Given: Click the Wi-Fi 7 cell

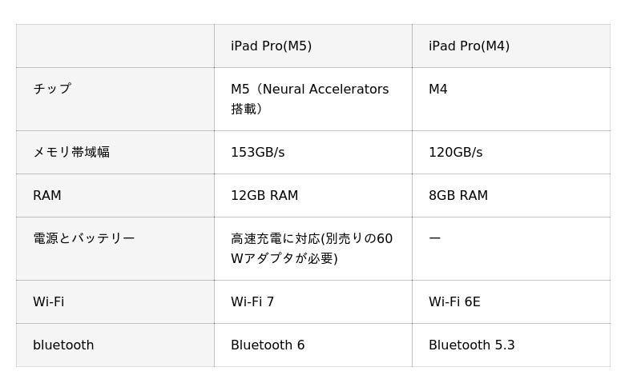Looking at the screenshot, I should 252,301.
